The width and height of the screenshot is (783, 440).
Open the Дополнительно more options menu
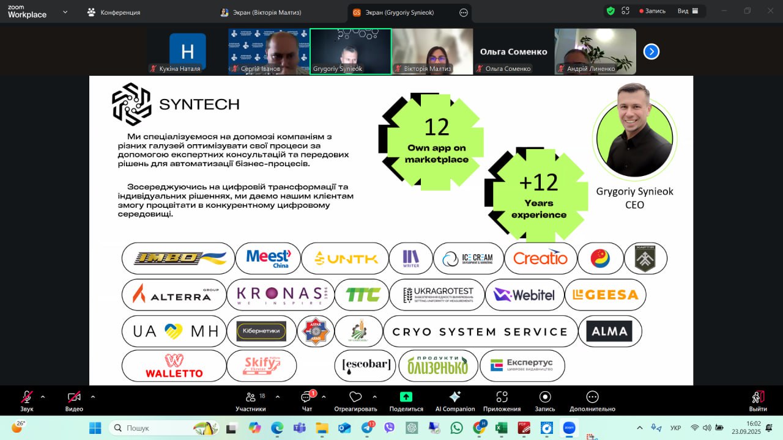[x=592, y=401]
